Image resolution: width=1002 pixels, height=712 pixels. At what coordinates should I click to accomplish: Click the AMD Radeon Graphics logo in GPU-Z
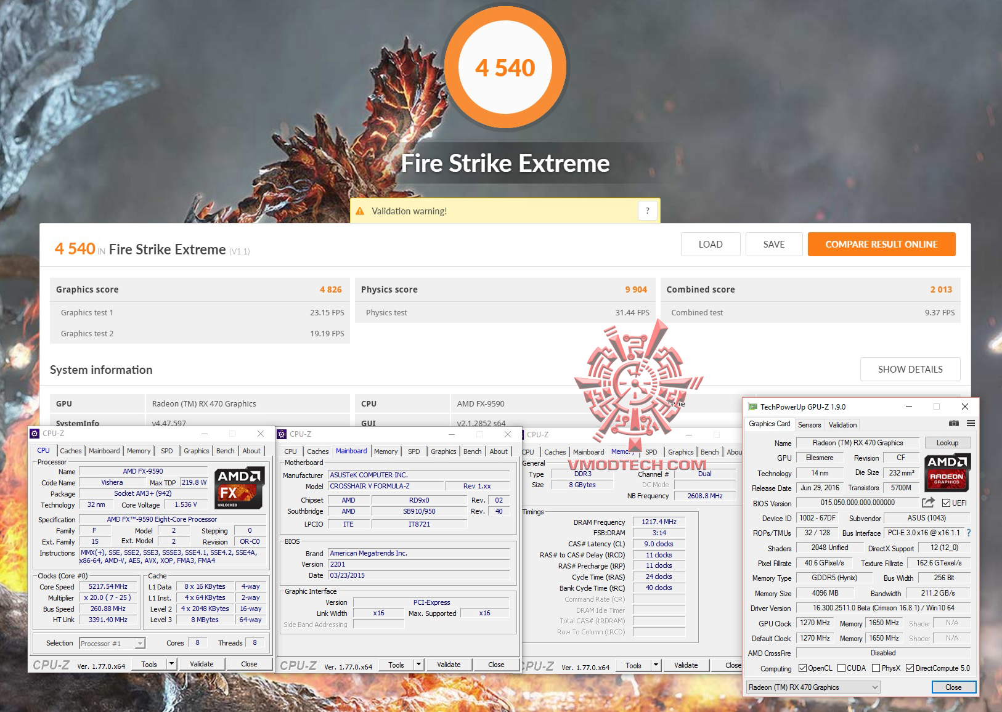click(x=947, y=474)
